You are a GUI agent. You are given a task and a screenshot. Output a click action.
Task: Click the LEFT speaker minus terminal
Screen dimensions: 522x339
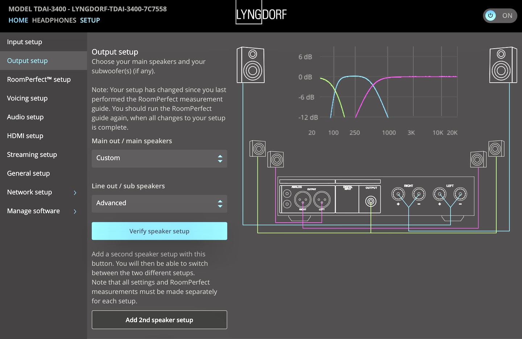(460, 194)
